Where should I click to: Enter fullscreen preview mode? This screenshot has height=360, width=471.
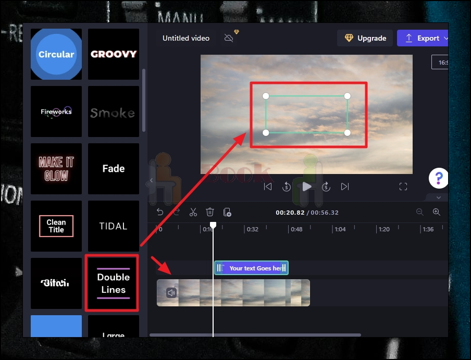[x=403, y=187]
